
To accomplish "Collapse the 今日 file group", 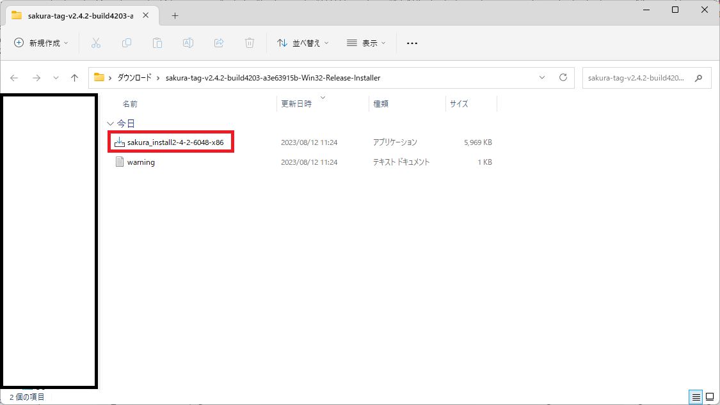I will (110, 123).
